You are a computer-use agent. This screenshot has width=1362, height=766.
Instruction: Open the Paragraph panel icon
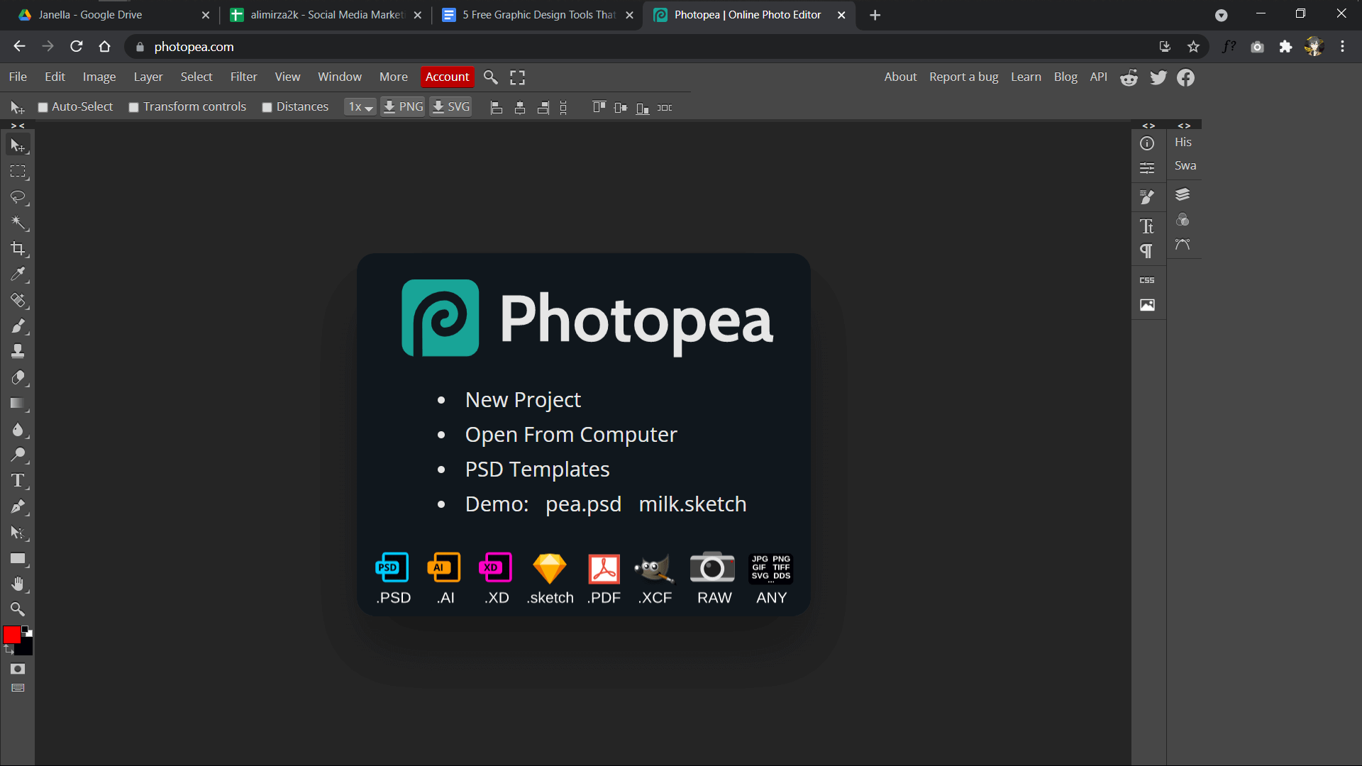point(1147,251)
